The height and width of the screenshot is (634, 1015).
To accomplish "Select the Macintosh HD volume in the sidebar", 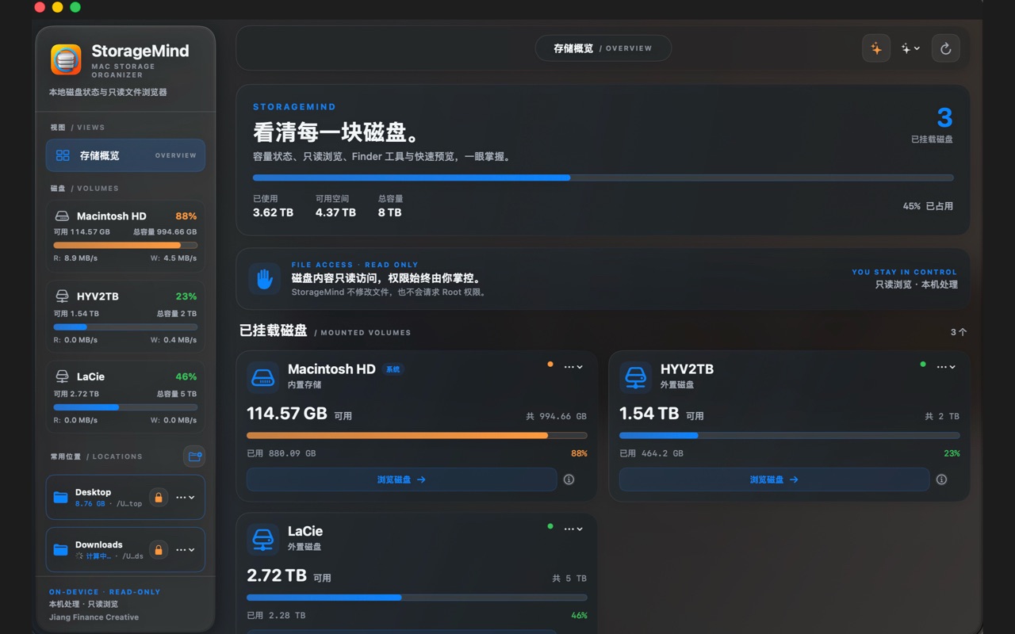I will (125, 236).
